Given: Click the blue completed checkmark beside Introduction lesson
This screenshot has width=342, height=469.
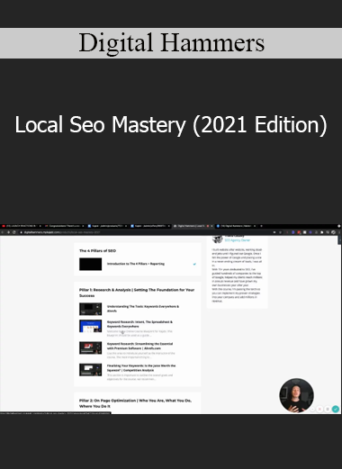Looking at the screenshot, I should [194, 264].
